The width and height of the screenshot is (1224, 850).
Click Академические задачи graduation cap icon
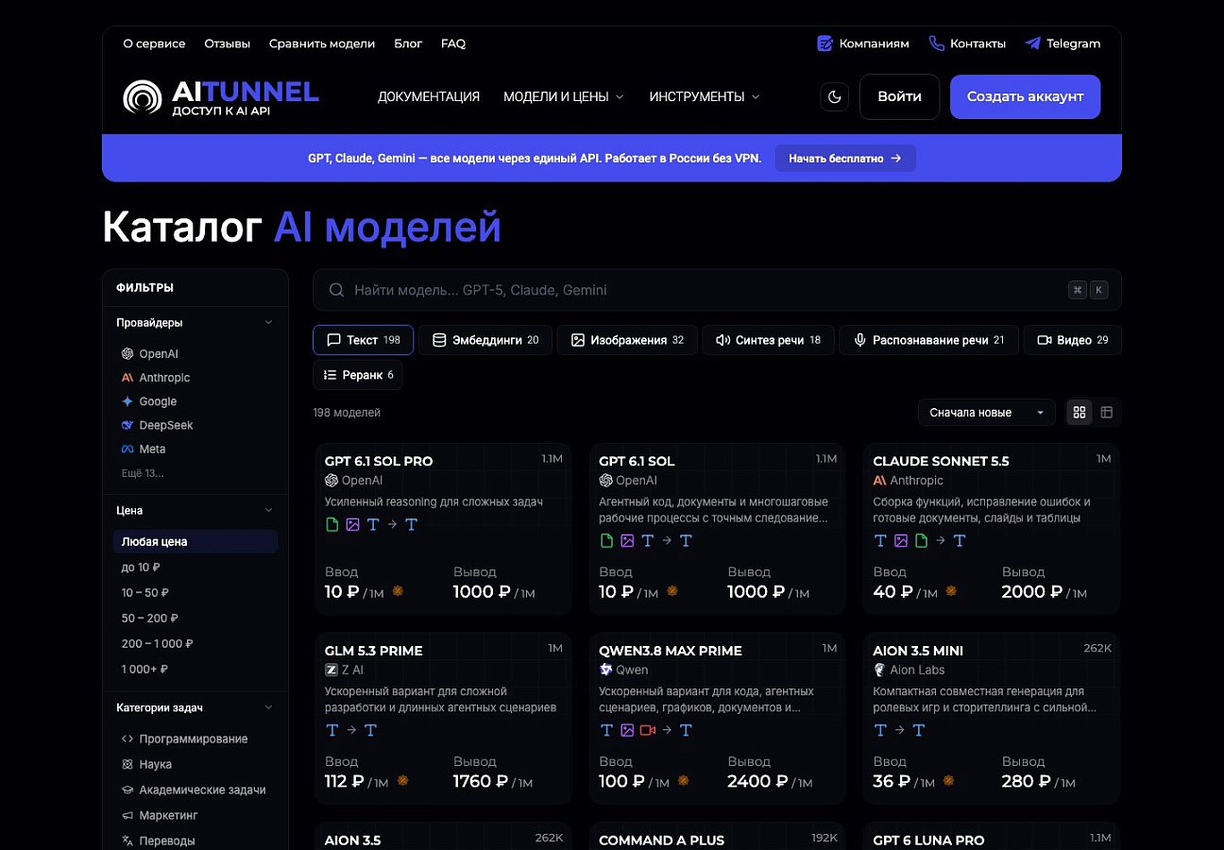tap(127, 790)
